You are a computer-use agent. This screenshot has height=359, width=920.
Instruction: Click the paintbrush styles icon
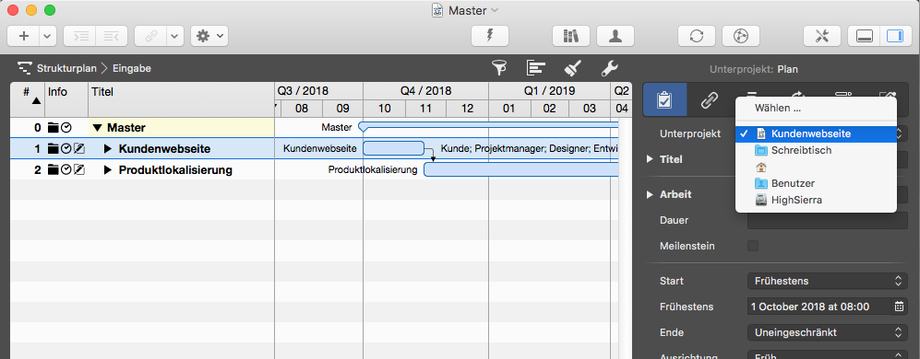click(x=573, y=68)
